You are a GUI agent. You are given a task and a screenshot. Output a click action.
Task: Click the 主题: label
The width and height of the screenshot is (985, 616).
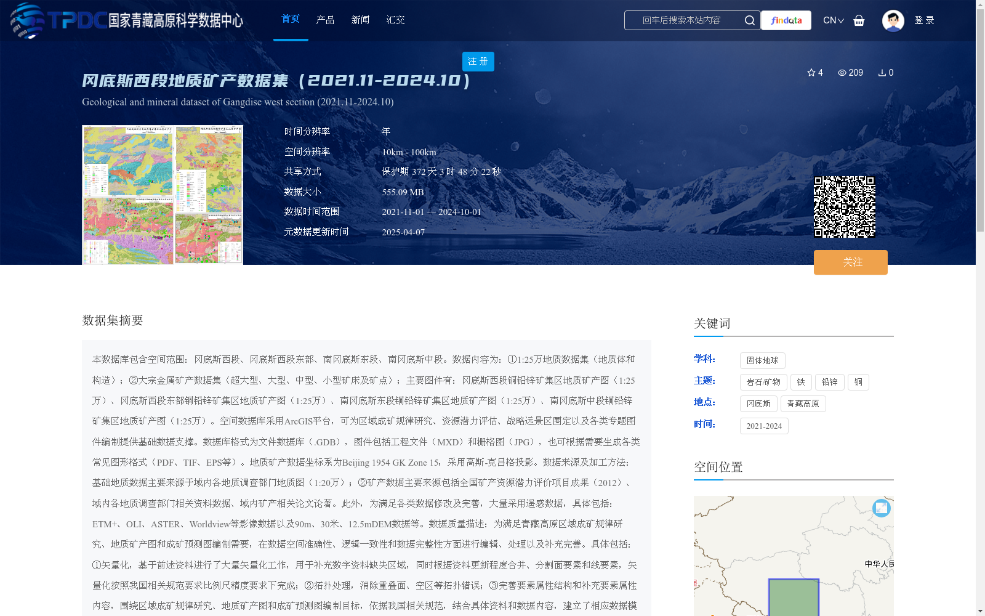pyautogui.click(x=705, y=381)
